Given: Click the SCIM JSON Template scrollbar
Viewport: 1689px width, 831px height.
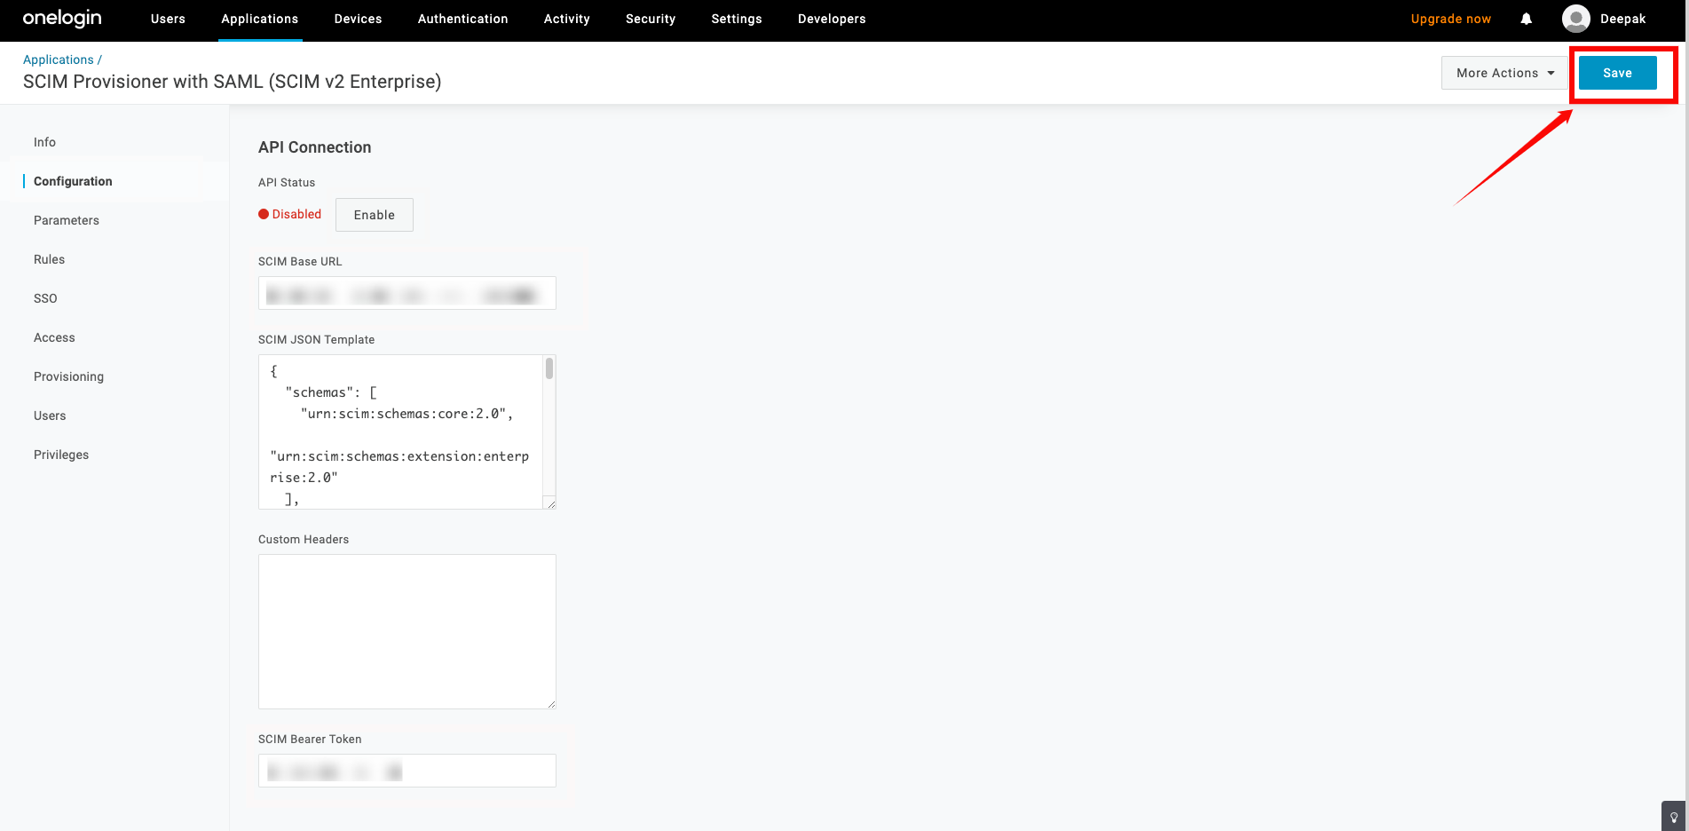Looking at the screenshot, I should tap(549, 368).
